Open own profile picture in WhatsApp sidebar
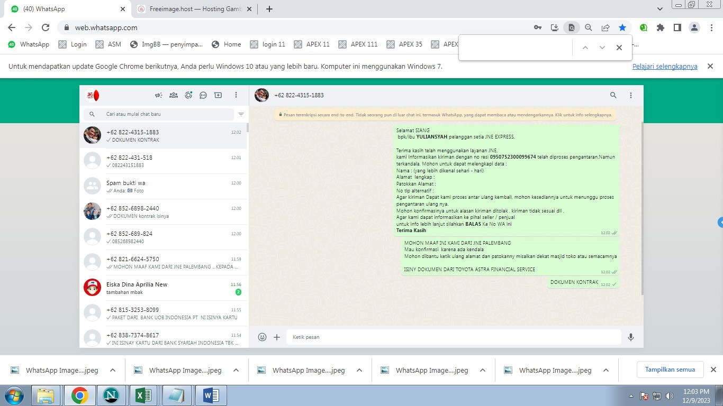The width and height of the screenshot is (723, 406). tap(93, 95)
